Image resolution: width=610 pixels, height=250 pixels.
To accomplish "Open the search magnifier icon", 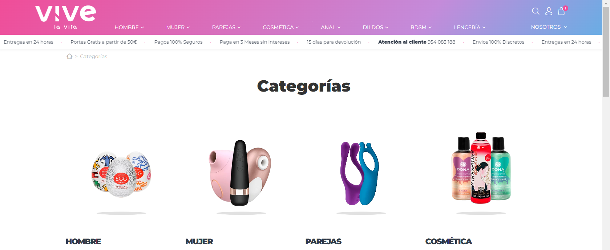I will [x=536, y=11].
